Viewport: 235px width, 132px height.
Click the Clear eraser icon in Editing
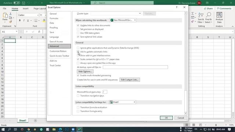coord(193,22)
